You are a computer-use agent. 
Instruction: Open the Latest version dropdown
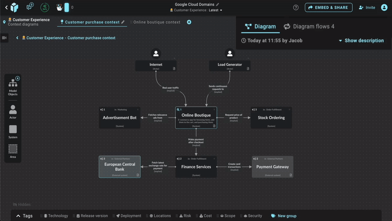pyautogui.click(x=216, y=10)
